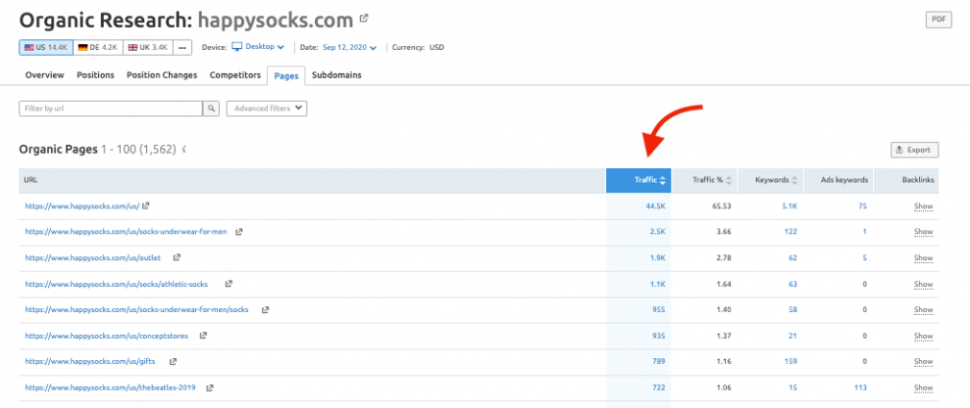Screen dimensions: 970x408
Task: Click the 1.9K traffic value
Action: pyautogui.click(x=658, y=258)
